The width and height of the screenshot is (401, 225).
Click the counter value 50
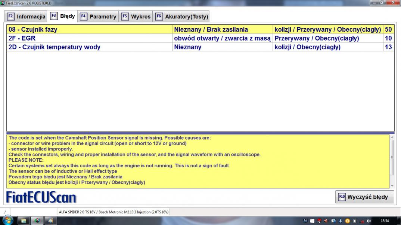388,29
